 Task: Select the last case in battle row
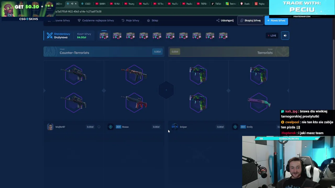pos(223,36)
